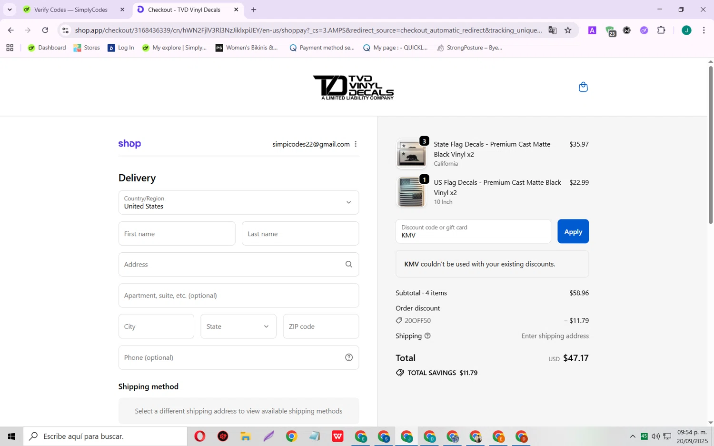This screenshot has width=714, height=446.
Task: Open the Windows Start menu
Action: 11,436
